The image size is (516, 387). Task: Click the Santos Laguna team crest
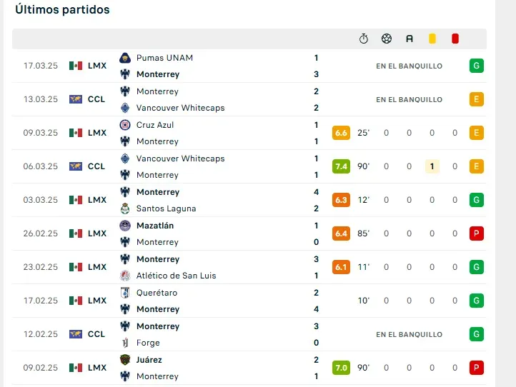tap(125, 208)
